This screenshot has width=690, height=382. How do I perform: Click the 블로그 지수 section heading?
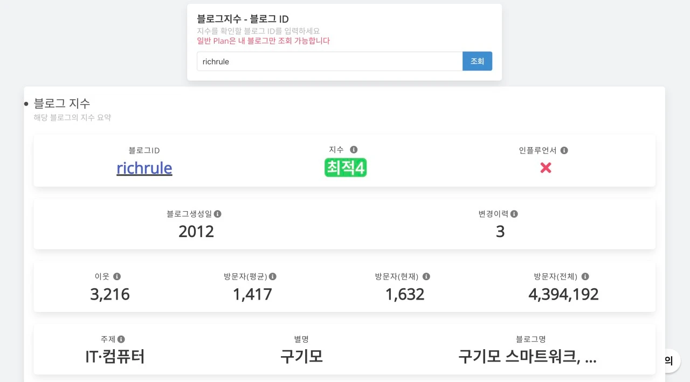(x=62, y=103)
